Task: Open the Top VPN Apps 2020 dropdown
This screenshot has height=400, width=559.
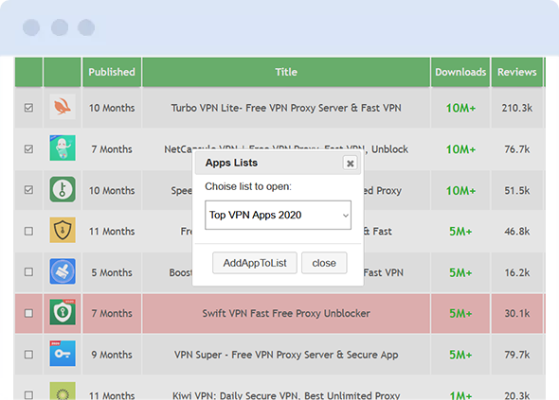Action: pyautogui.click(x=278, y=215)
